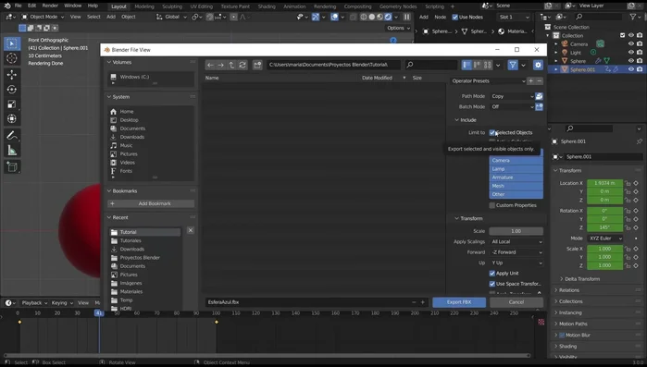
Task: Adjust the Scale slider value 1.00
Action: 516,231
